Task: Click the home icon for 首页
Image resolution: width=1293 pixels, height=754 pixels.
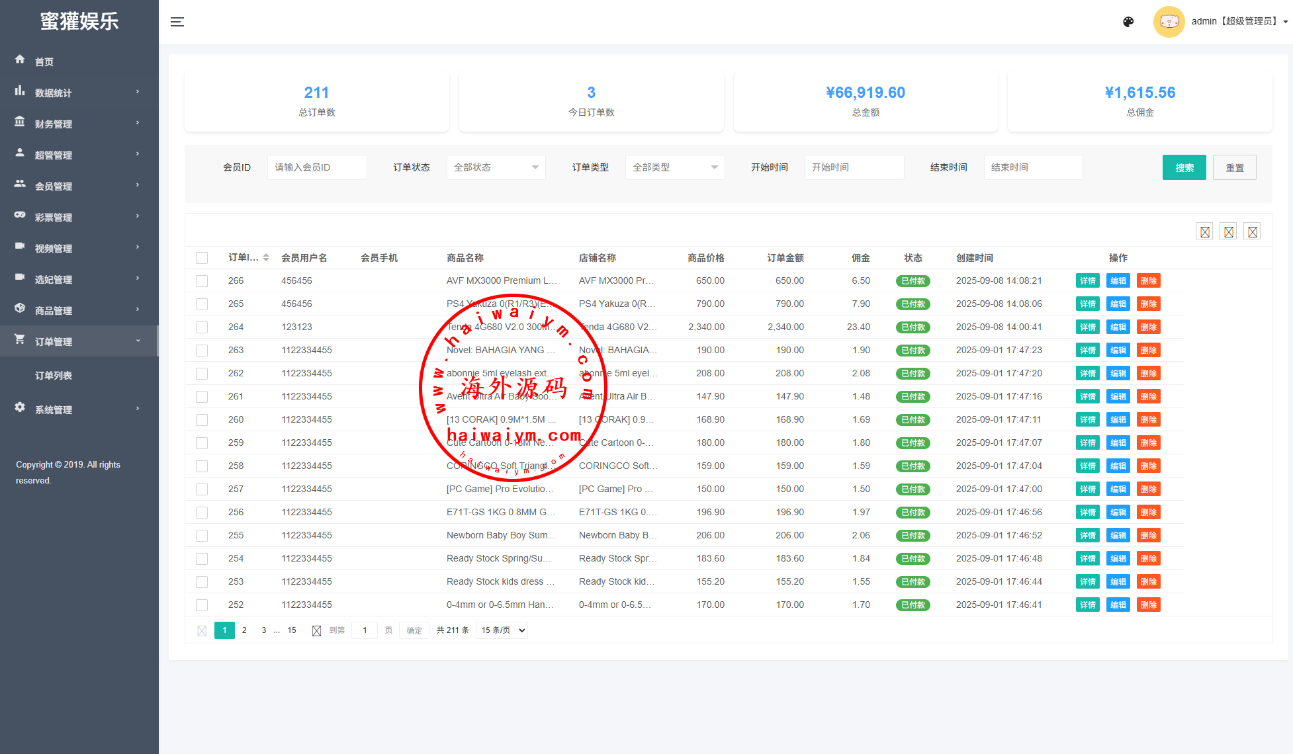Action: [x=20, y=60]
